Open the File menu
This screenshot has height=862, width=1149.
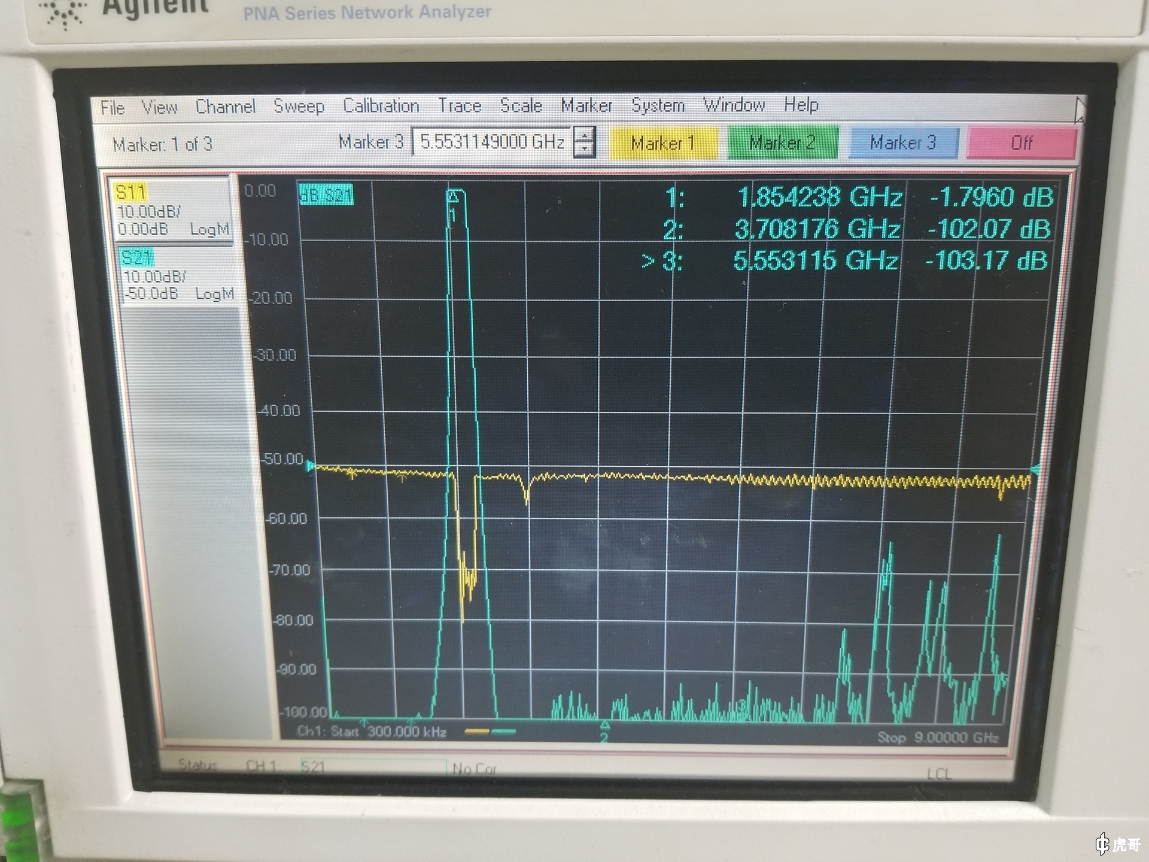[x=113, y=108]
